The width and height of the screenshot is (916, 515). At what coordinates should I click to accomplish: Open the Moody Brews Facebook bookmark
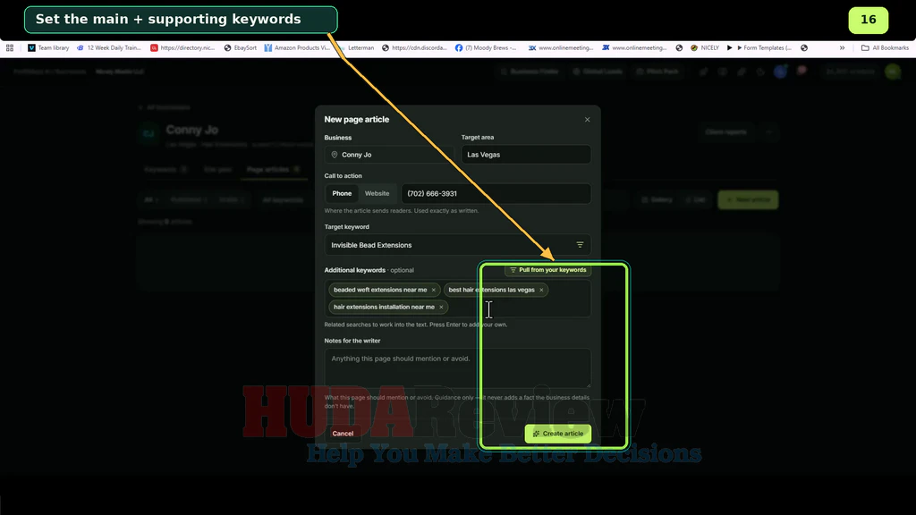[x=486, y=48]
